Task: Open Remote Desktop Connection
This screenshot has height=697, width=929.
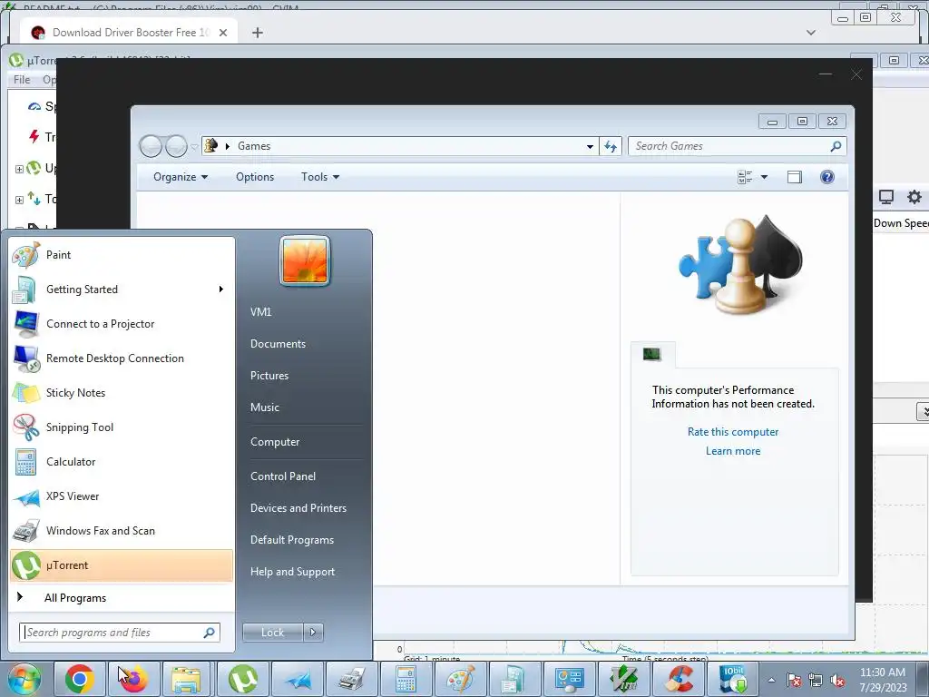Action: click(x=122, y=358)
